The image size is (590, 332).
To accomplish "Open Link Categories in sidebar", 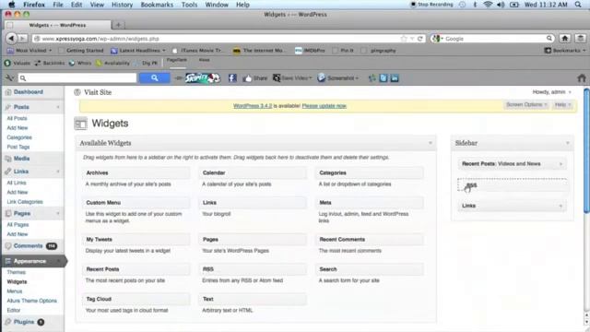I will [x=25, y=202].
